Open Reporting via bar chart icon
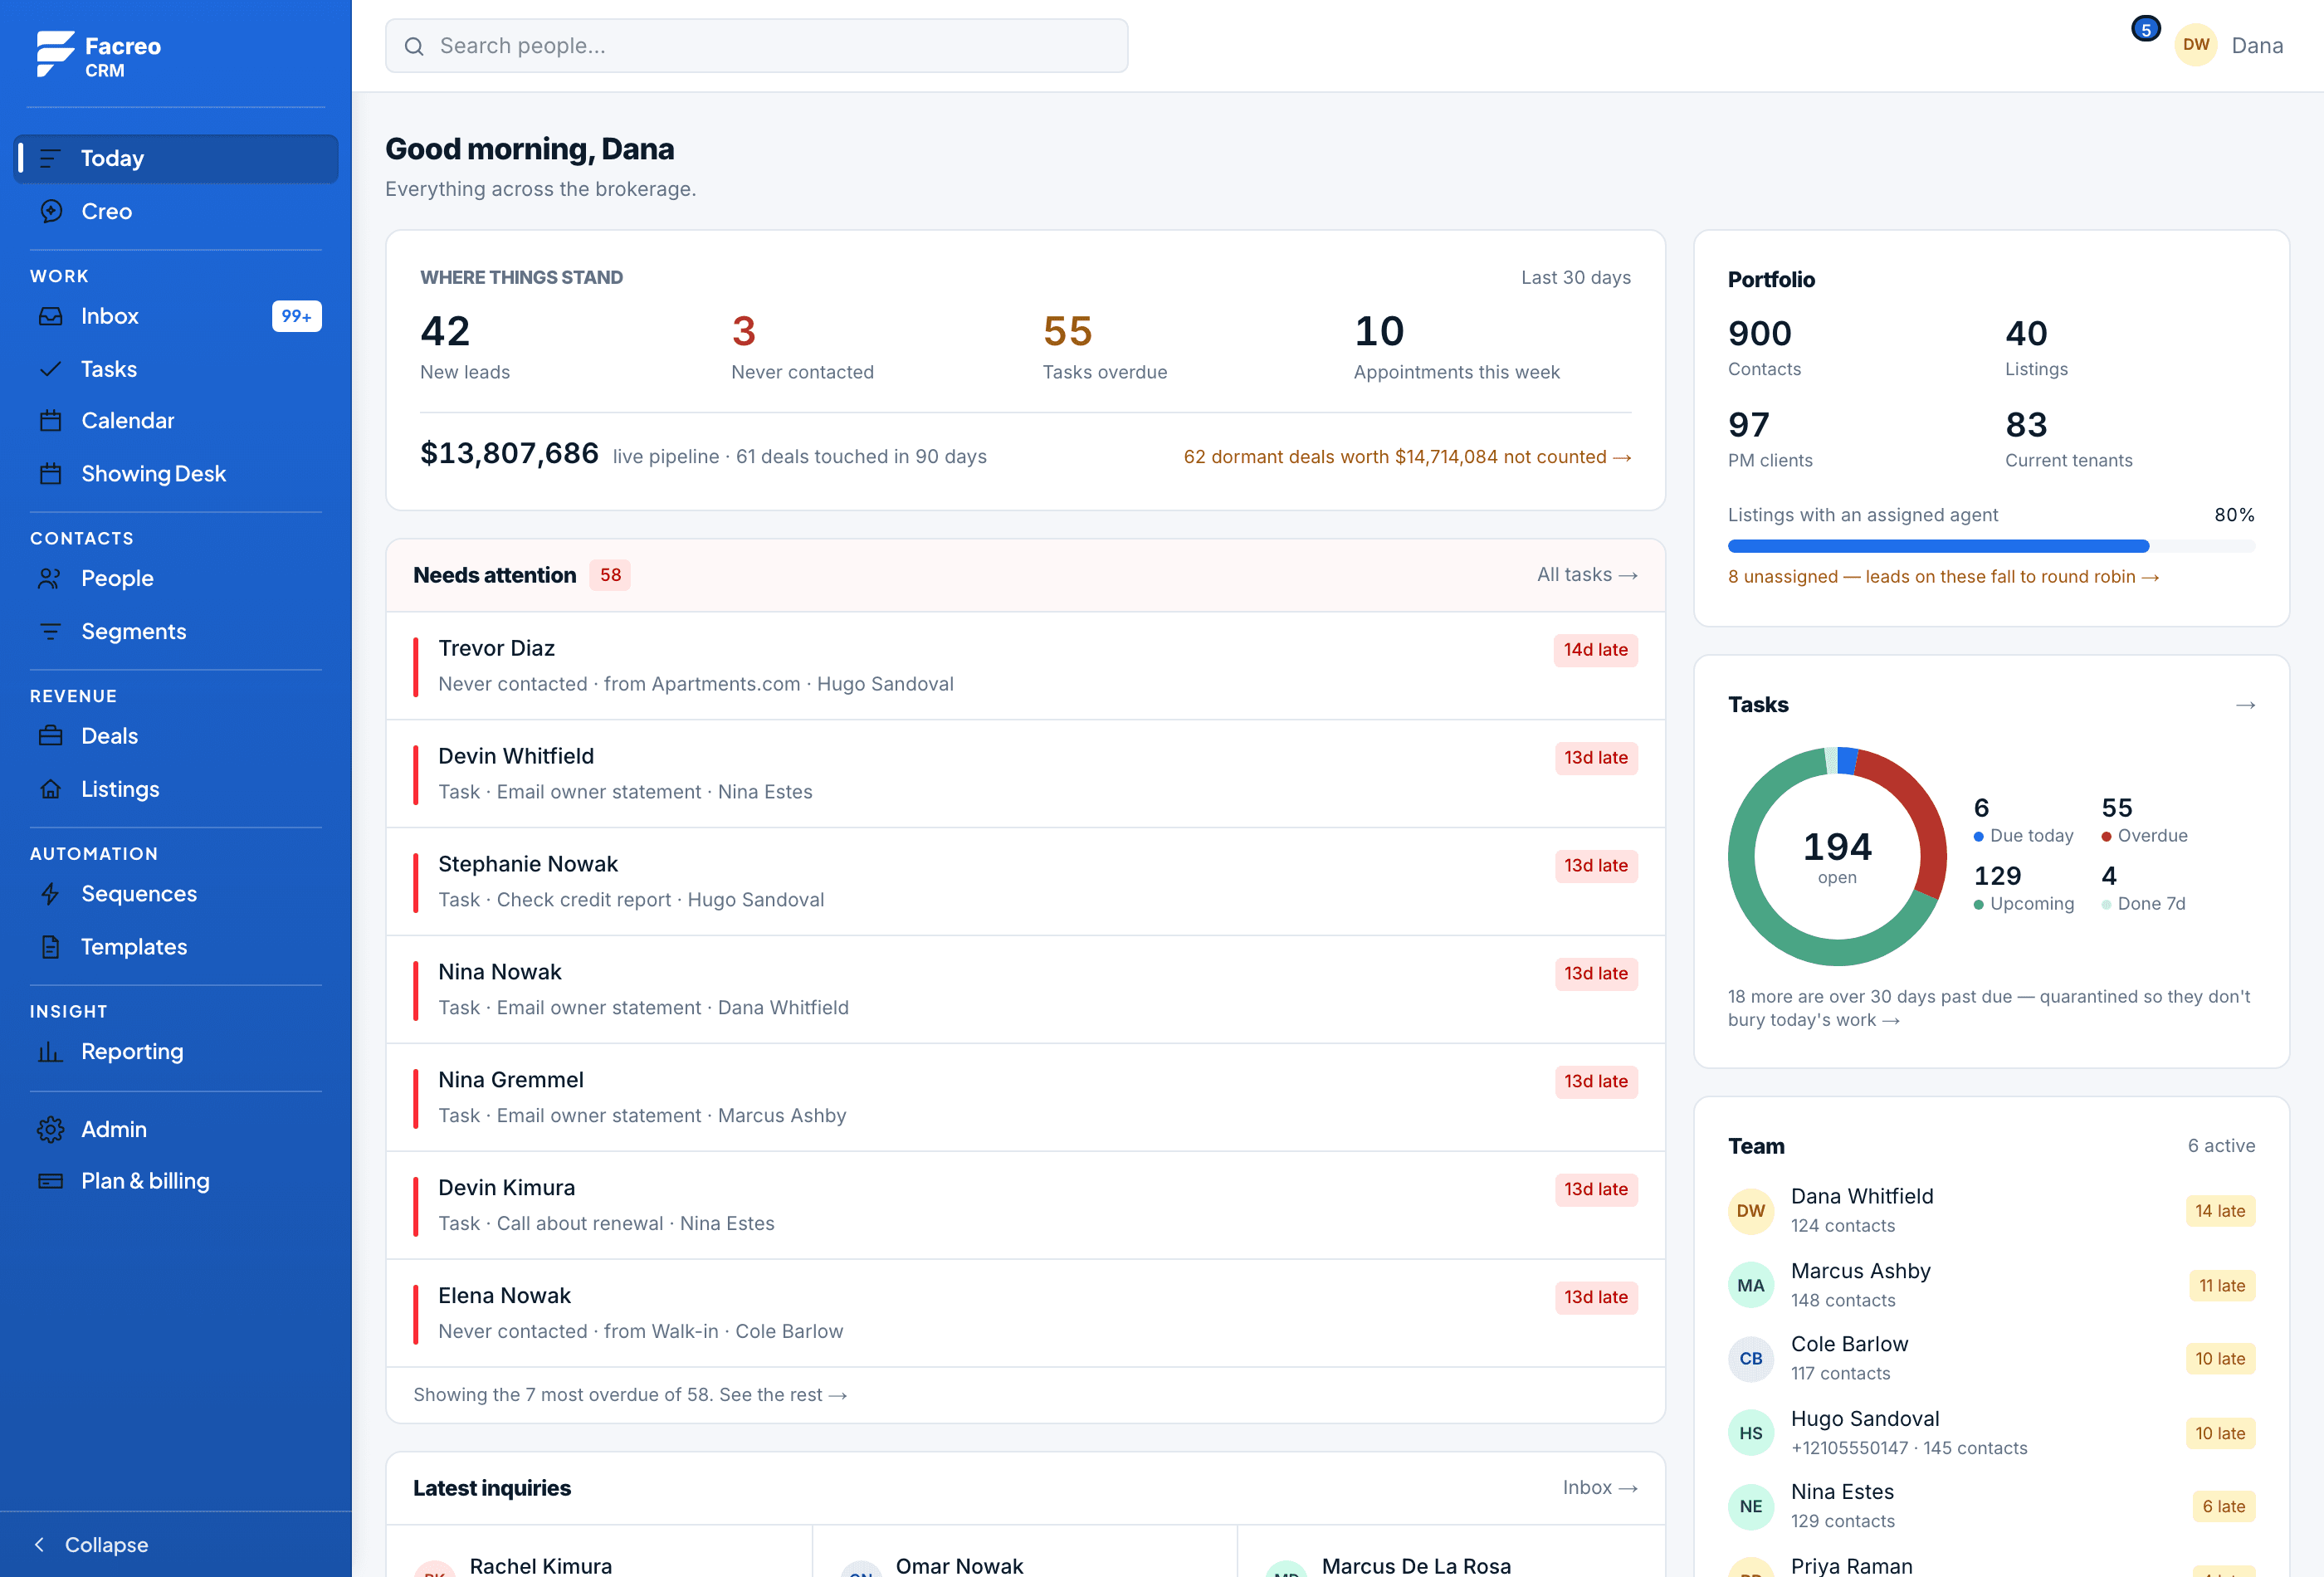2324x1577 pixels. pos(51,1052)
